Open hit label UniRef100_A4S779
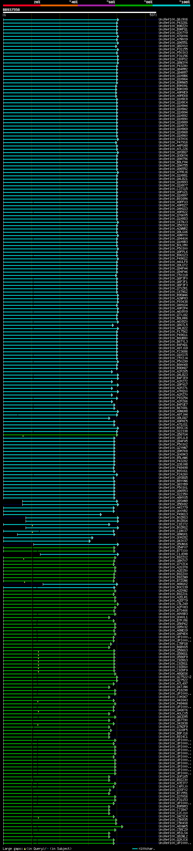Screen dimensions: 193x851 (x=173, y=507)
